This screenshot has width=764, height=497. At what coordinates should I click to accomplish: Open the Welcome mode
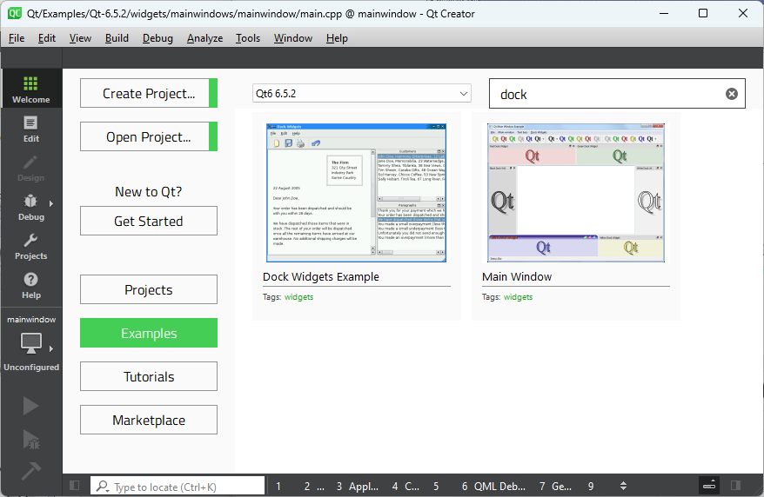point(30,89)
